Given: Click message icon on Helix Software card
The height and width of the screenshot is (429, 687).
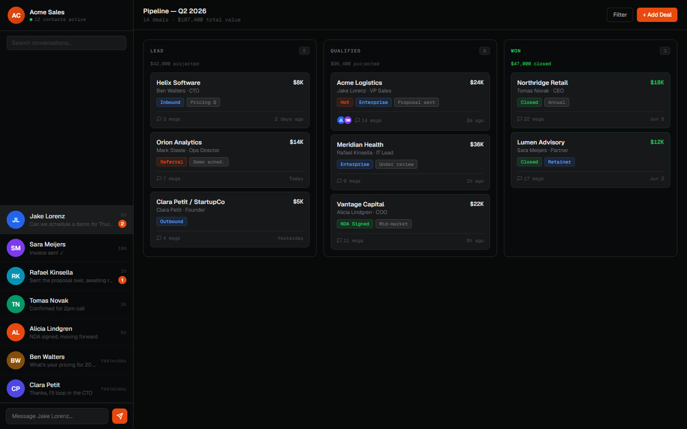Looking at the screenshot, I should pyautogui.click(x=159, y=119).
